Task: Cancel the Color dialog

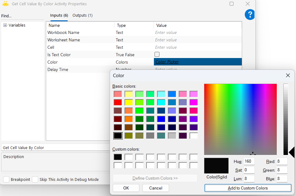Action: pyautogui.click(x=155, y=188)
